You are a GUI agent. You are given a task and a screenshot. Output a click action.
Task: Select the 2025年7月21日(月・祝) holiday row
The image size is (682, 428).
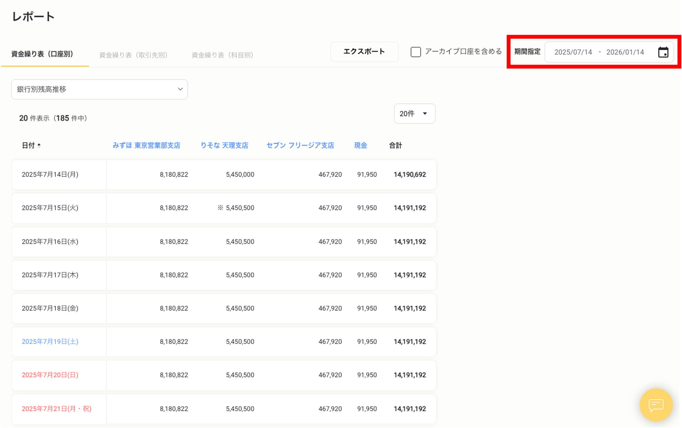[x=57, y=409]
